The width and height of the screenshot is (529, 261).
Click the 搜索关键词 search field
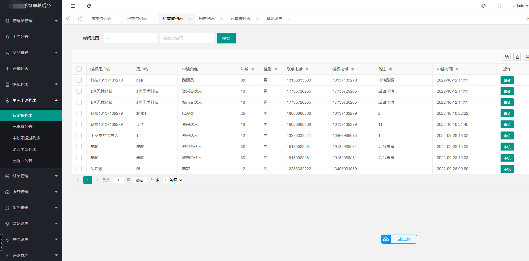click(x=187, y=38)
